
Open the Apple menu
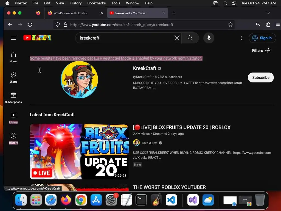tap(7, 3)
